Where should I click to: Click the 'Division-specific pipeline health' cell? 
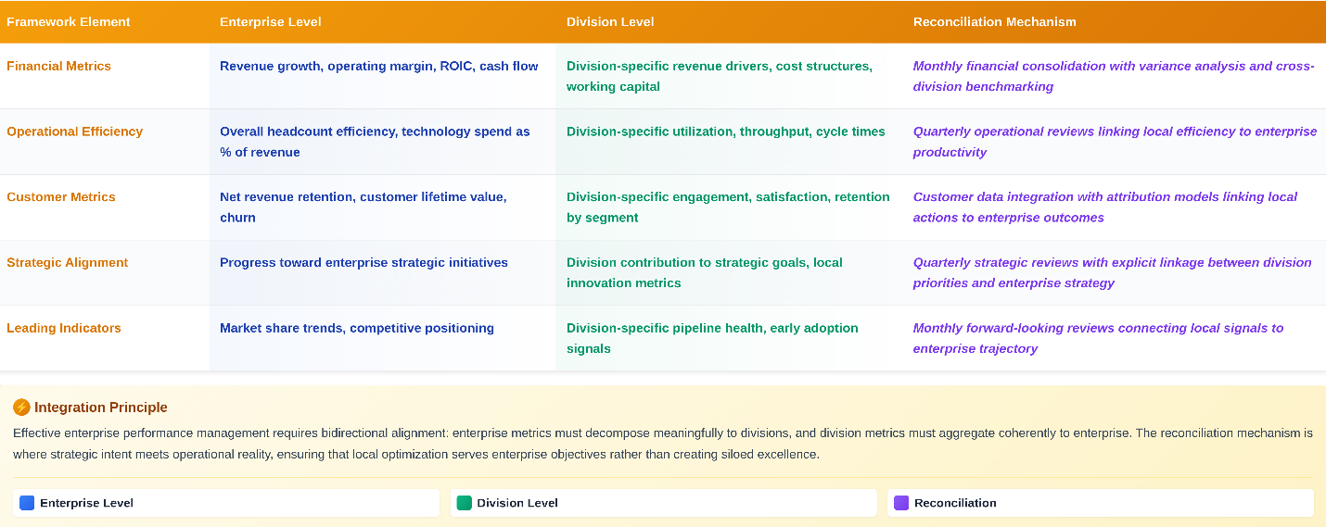[712, 338]
